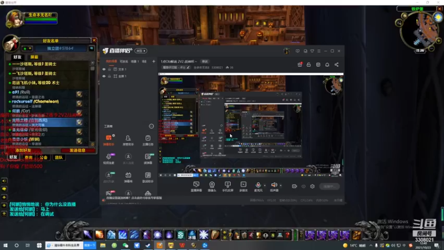This screenshot has width=444, height=250.
Task: Switch to the first scene tab in red
Action: (112, 61)
